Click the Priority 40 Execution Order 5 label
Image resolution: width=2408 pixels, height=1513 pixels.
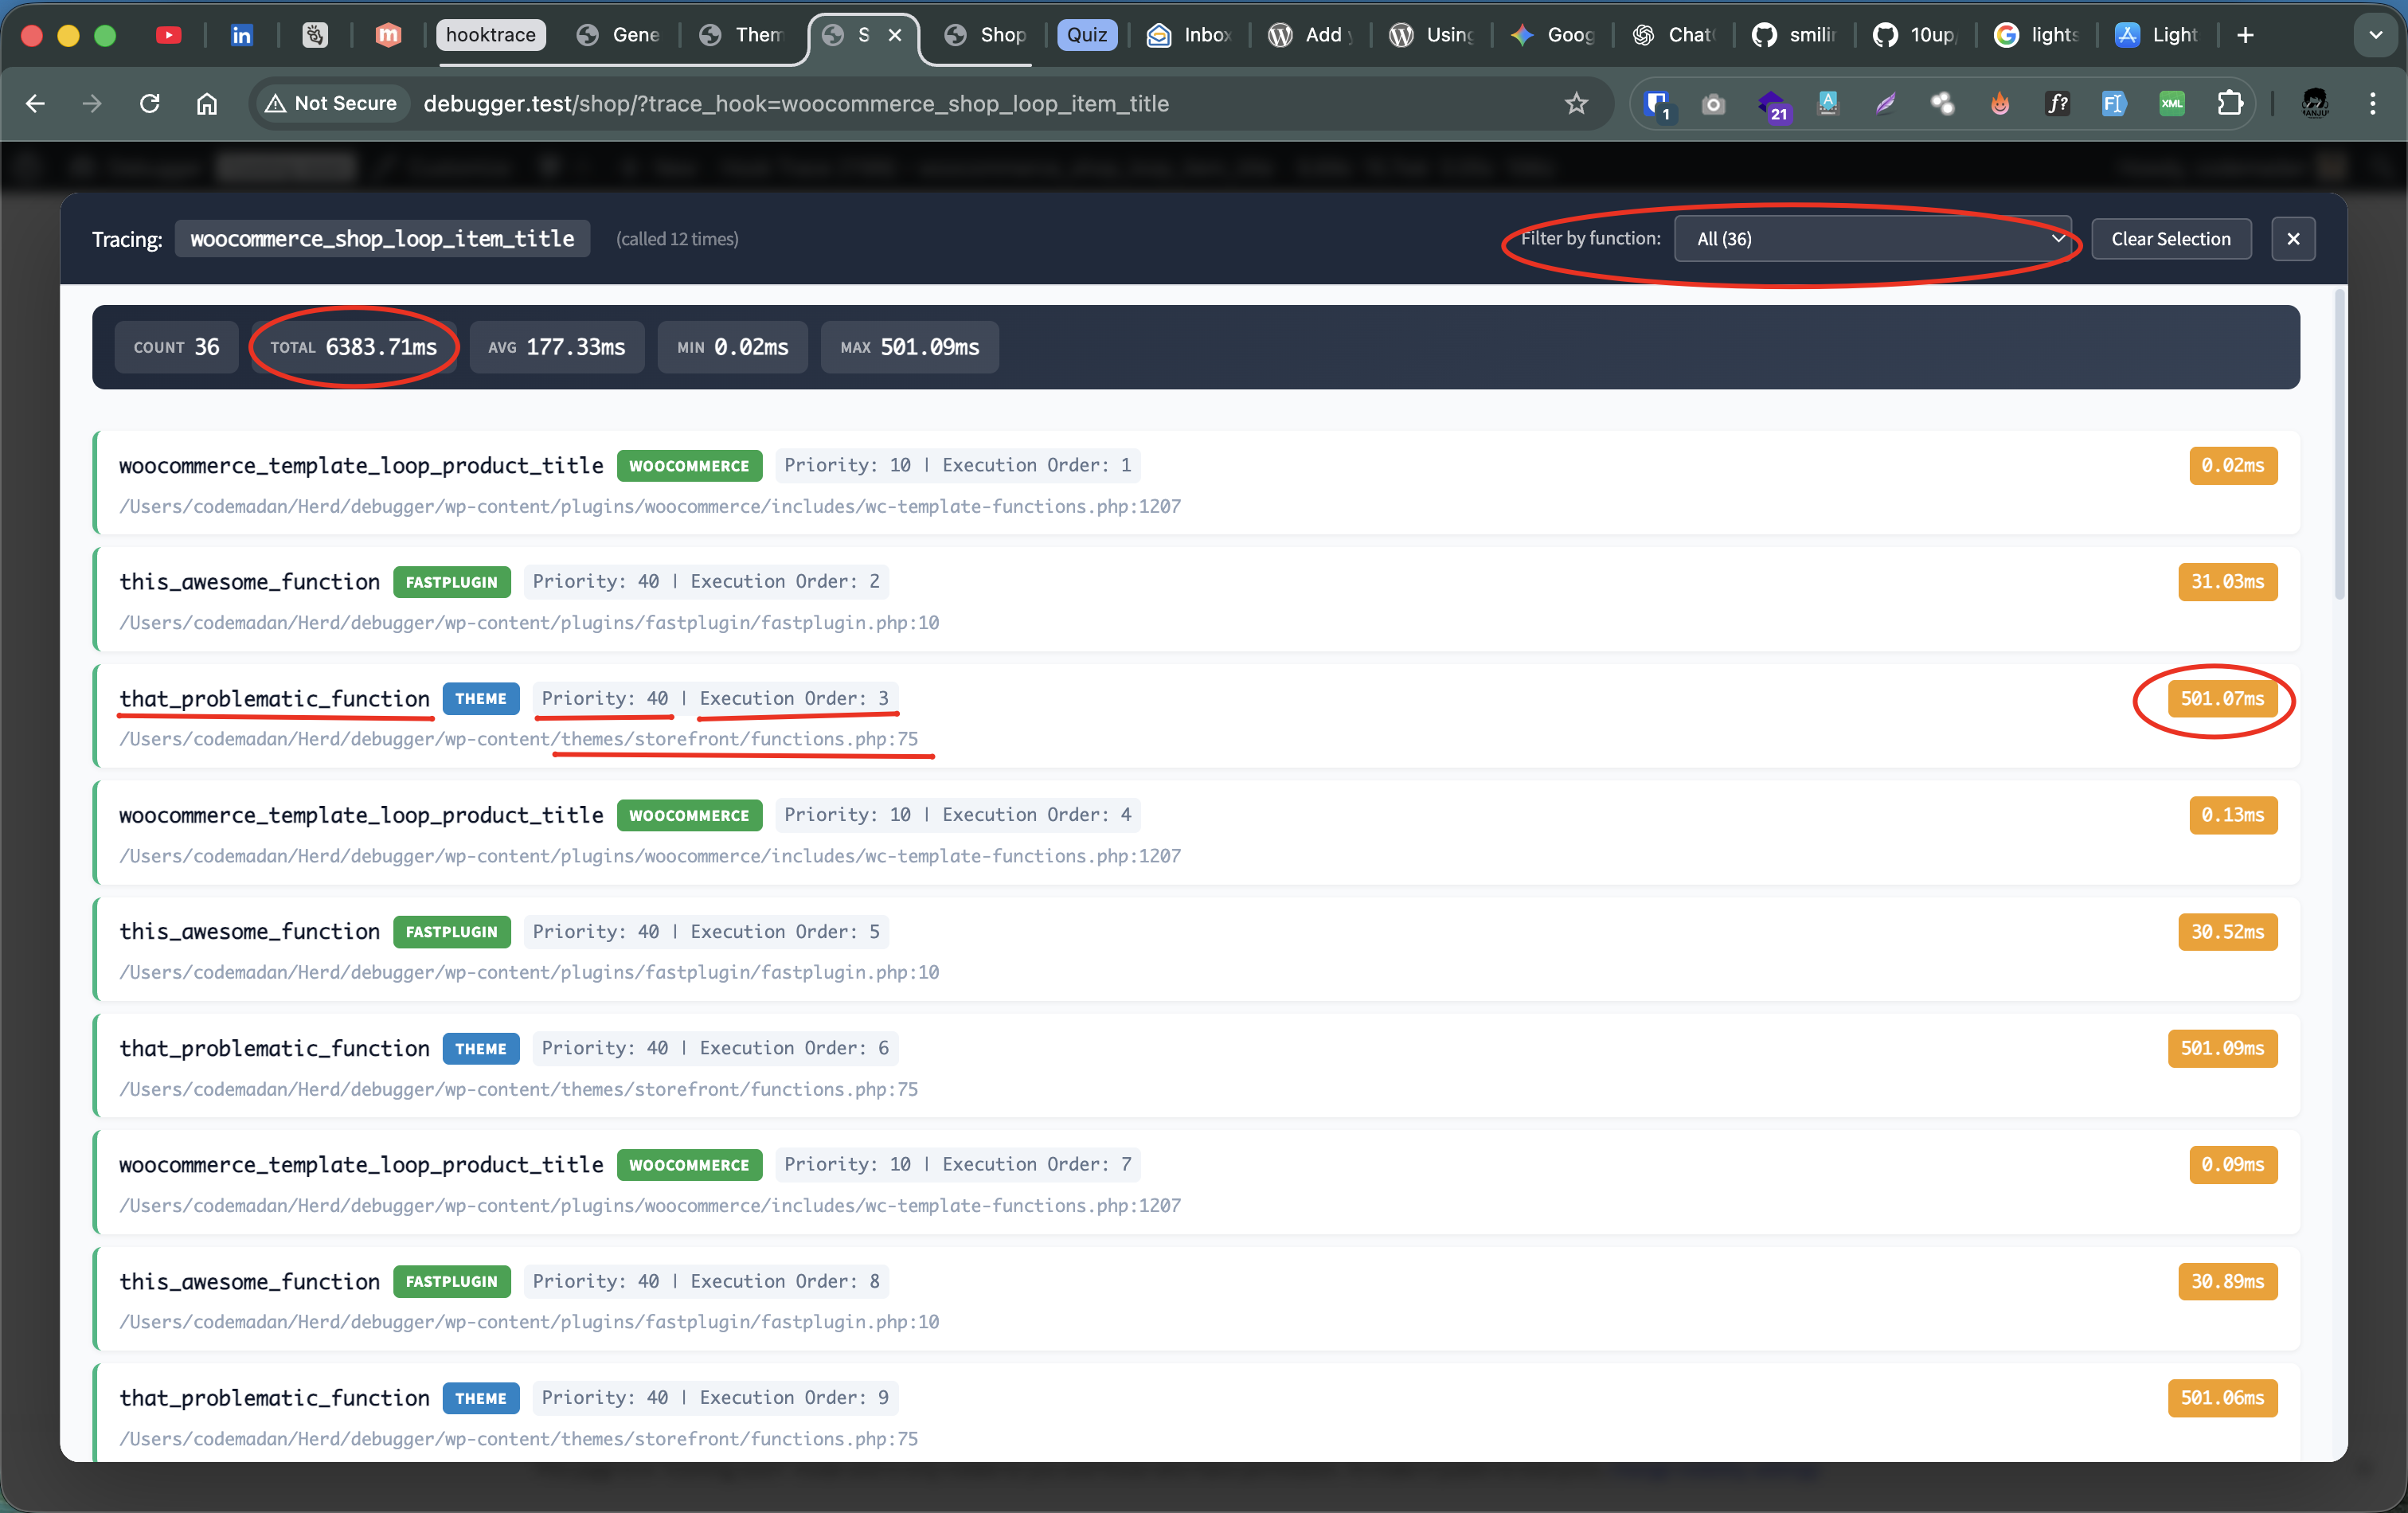pyautogui.click(x=706, y=932)
